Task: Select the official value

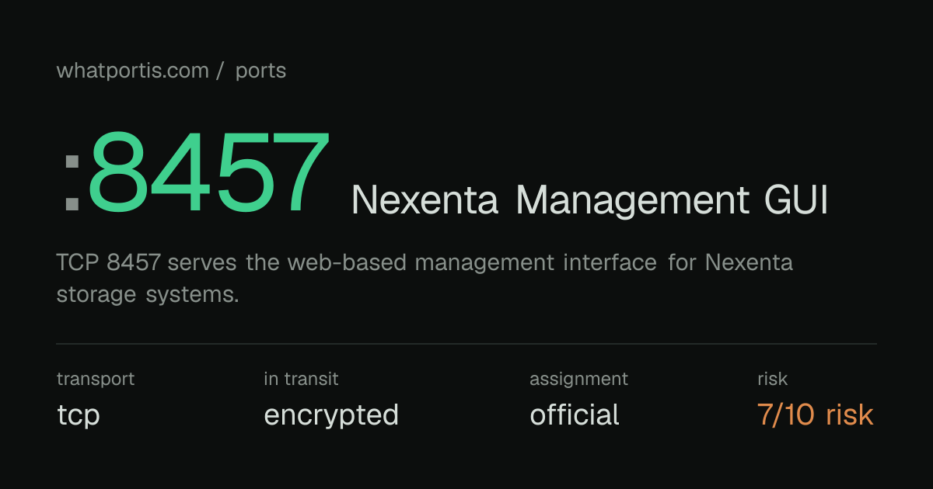Action: [575, 415]
